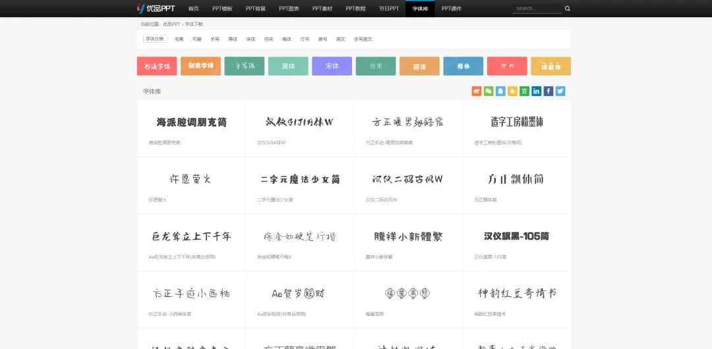Filter fonts by 英文 category
The width and height of the screenshot is (712, 349).
pyautogui.click(x=341, y=40)
